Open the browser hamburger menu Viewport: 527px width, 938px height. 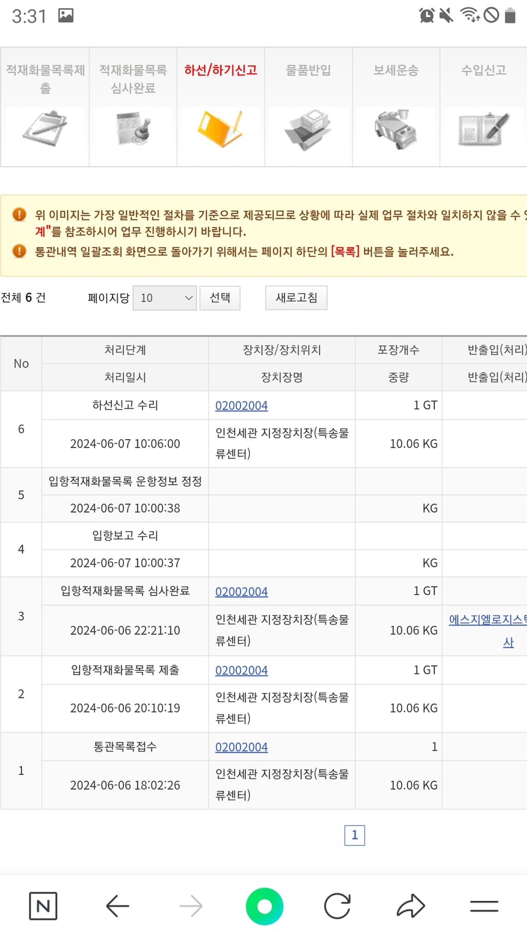coord(484,906)
